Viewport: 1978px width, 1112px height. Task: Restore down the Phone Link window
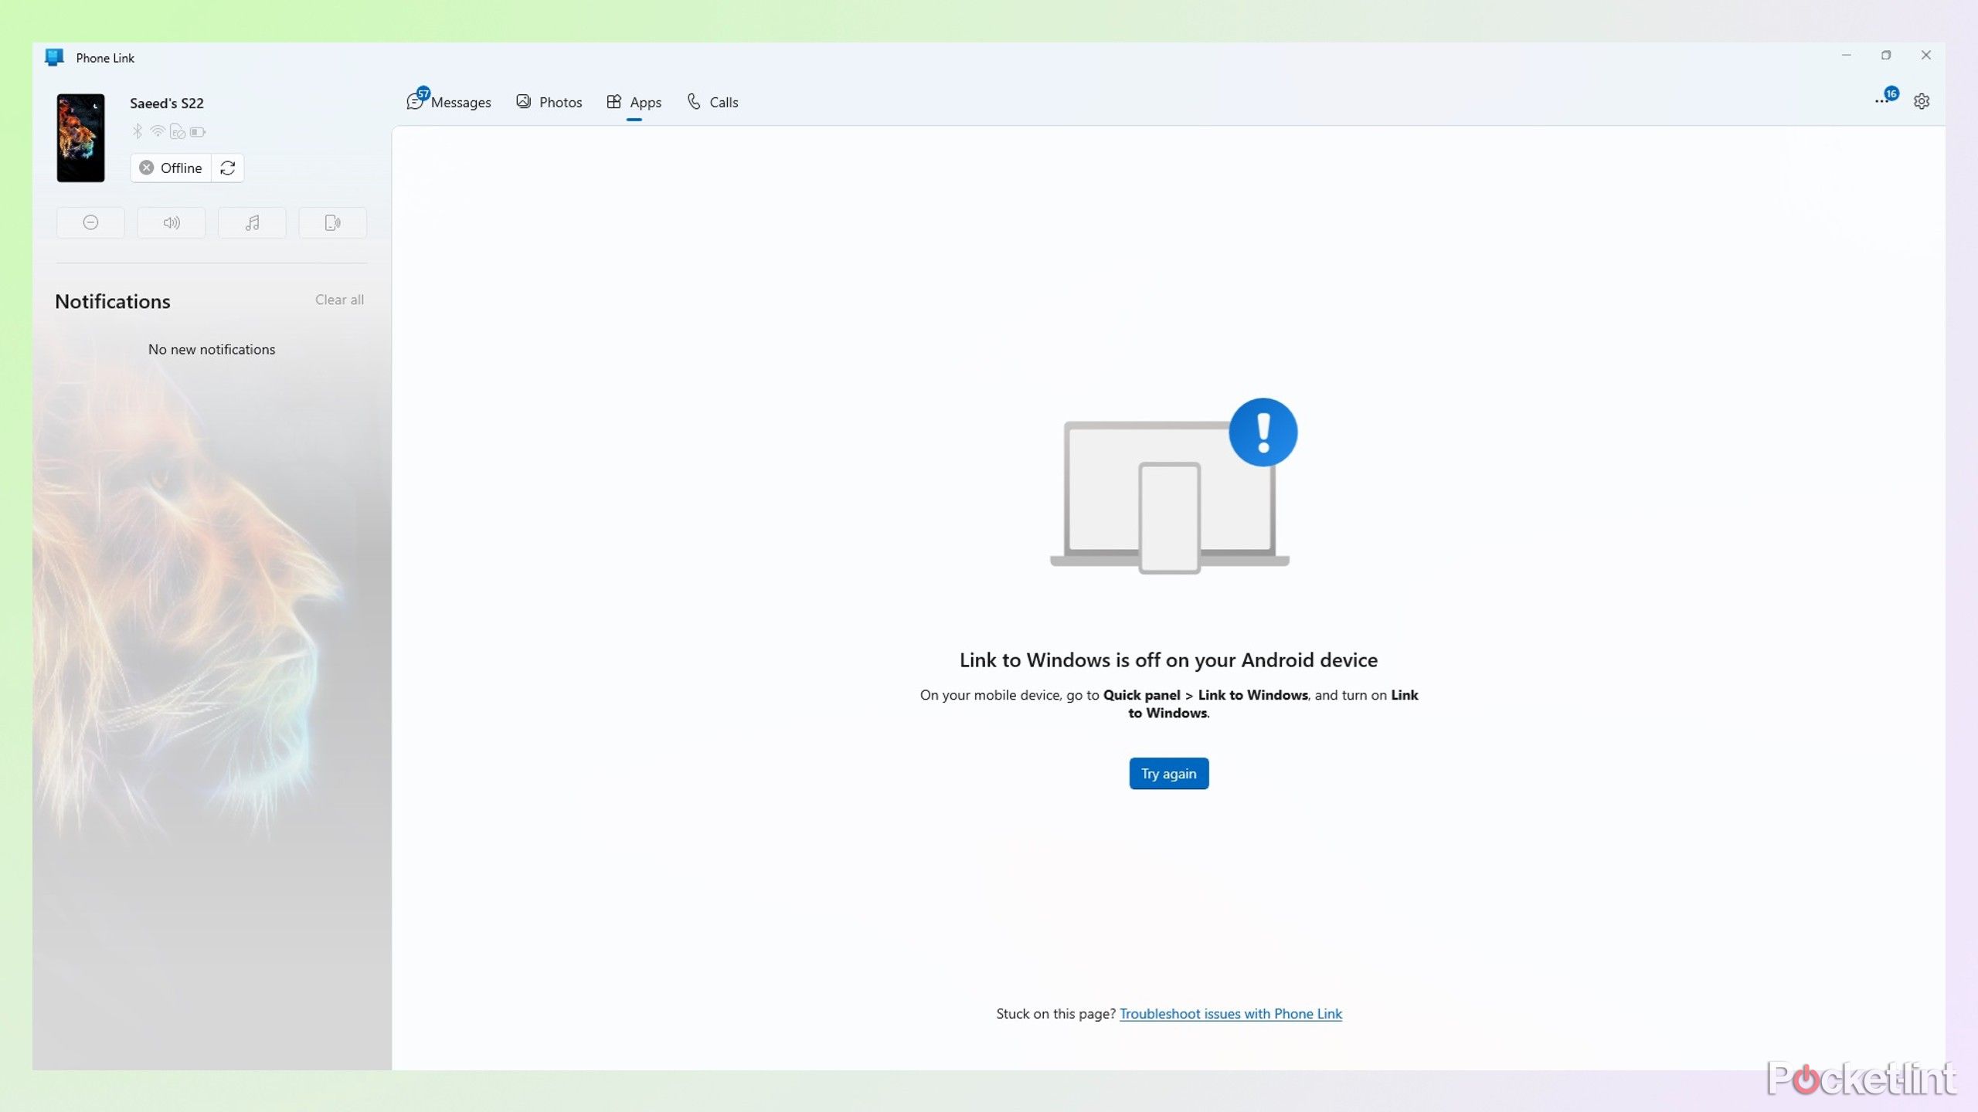(1886, 56)
